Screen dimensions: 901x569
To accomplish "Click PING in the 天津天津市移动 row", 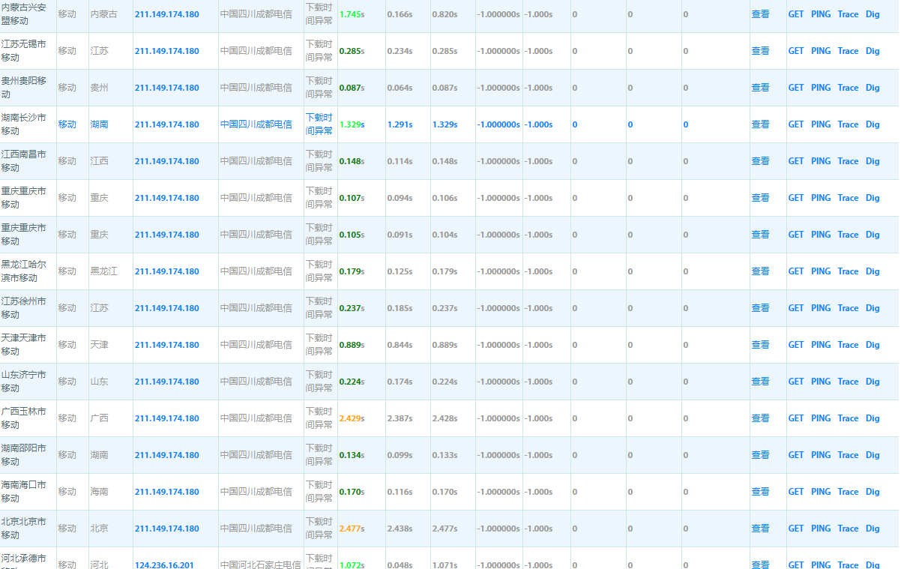I will click(x=821, y=345).
